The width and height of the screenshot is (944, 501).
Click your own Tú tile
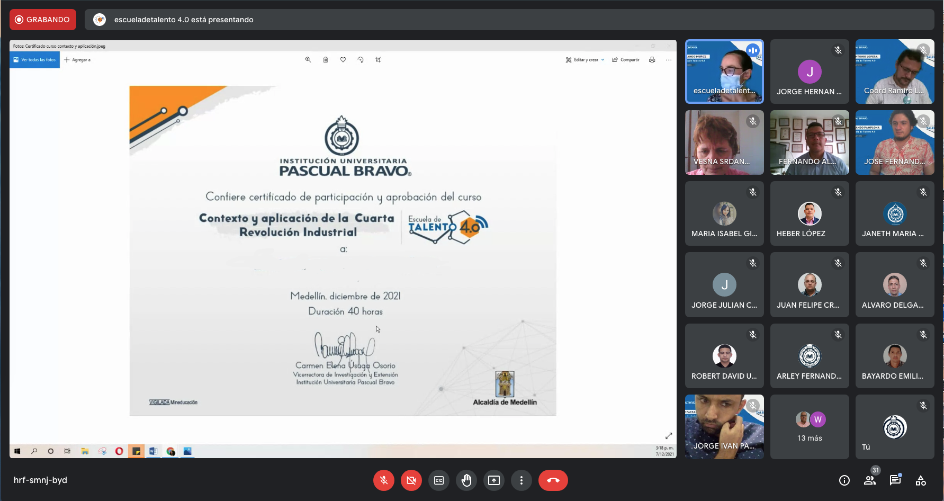click(895, 427)
